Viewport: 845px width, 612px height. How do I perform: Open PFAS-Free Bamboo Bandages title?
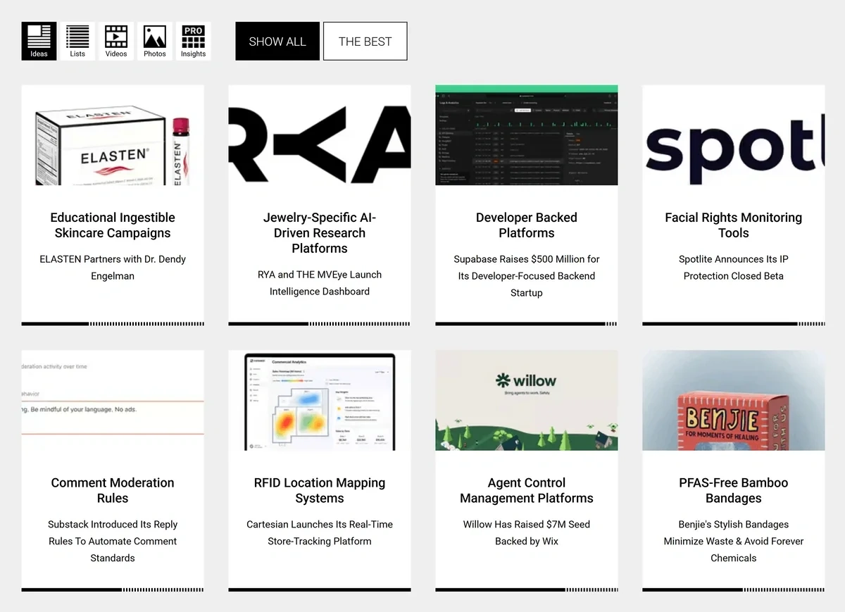734,490
